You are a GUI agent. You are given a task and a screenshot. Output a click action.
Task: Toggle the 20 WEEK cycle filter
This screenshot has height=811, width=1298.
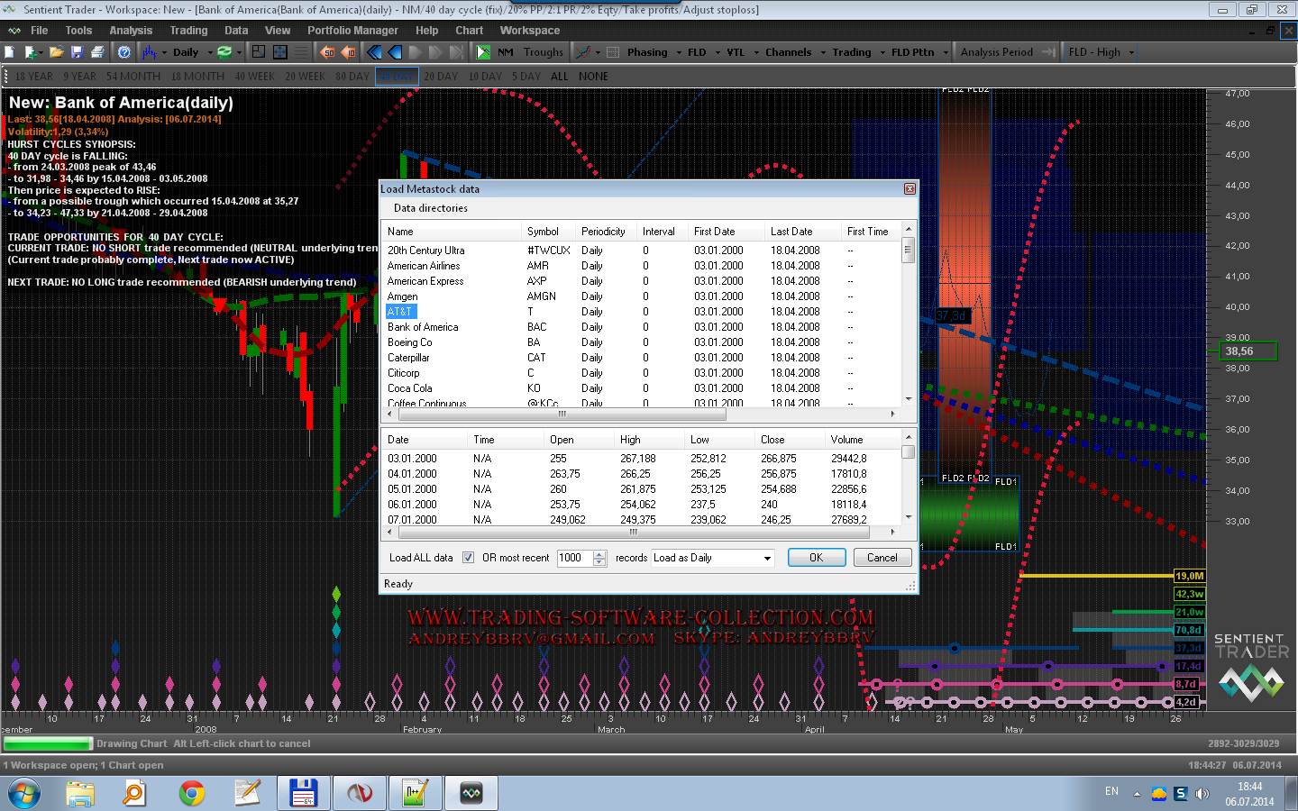[x=305, y=77]
